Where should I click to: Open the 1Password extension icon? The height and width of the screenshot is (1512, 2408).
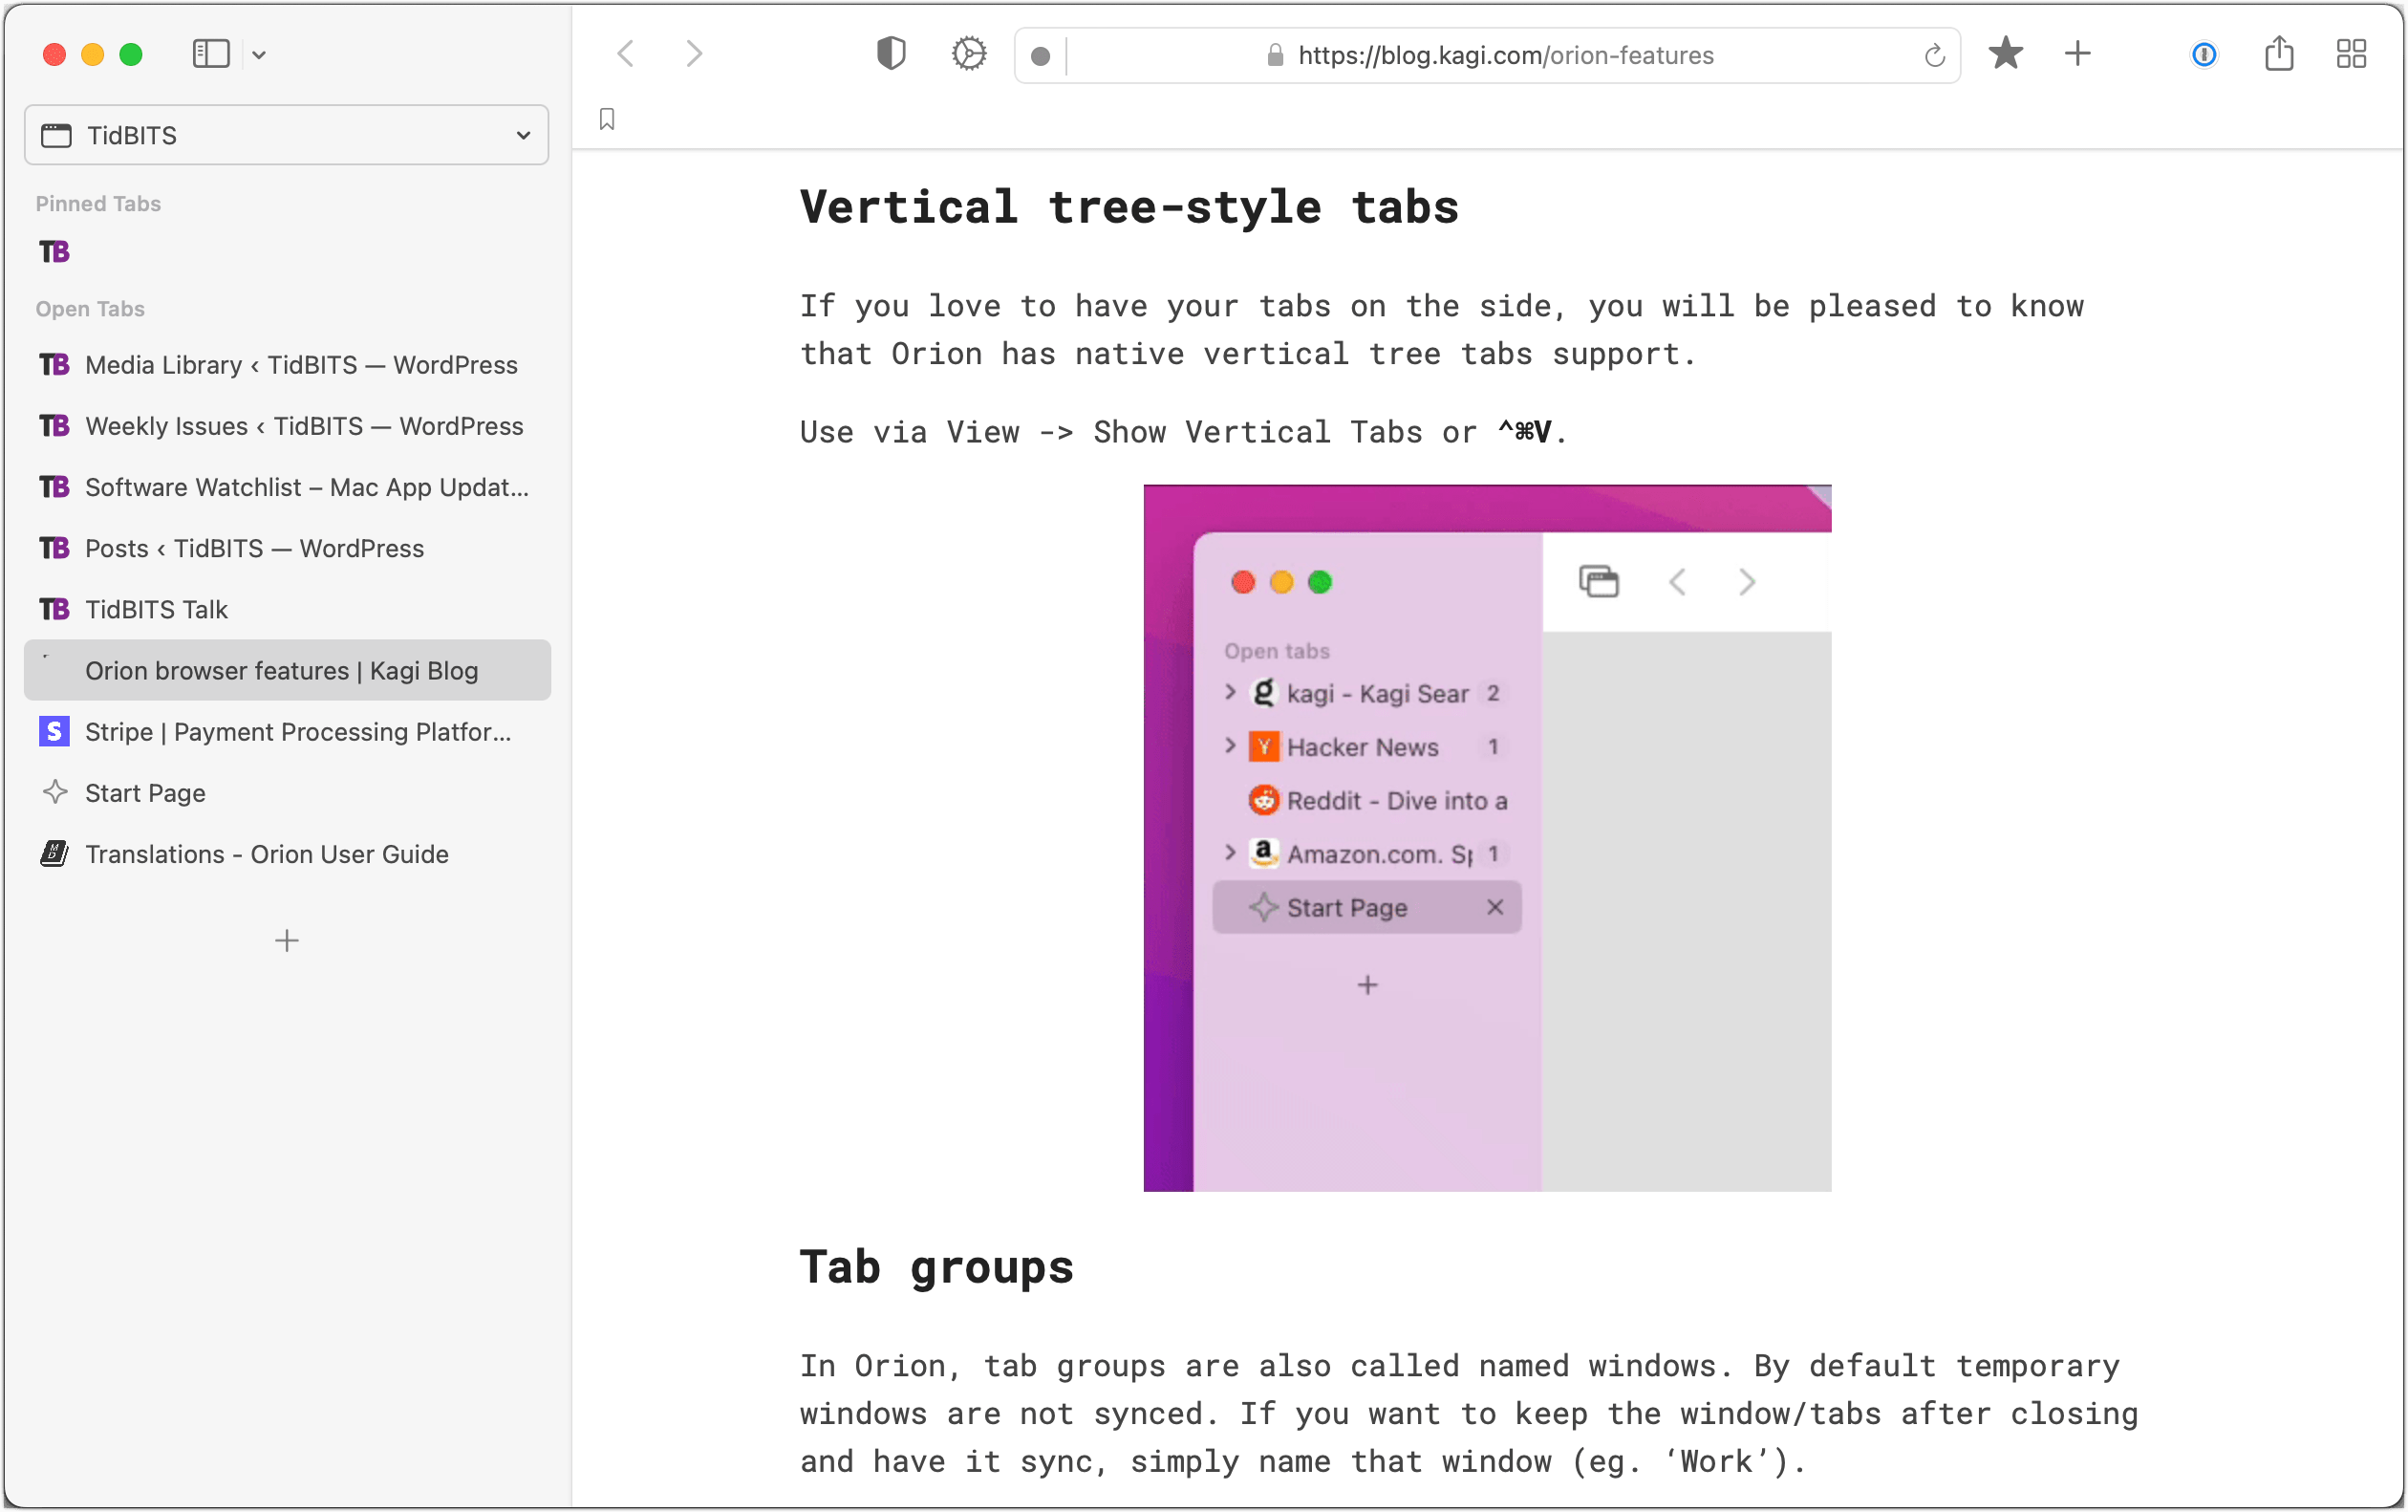pyautogui.click(x=2203, y=55)
